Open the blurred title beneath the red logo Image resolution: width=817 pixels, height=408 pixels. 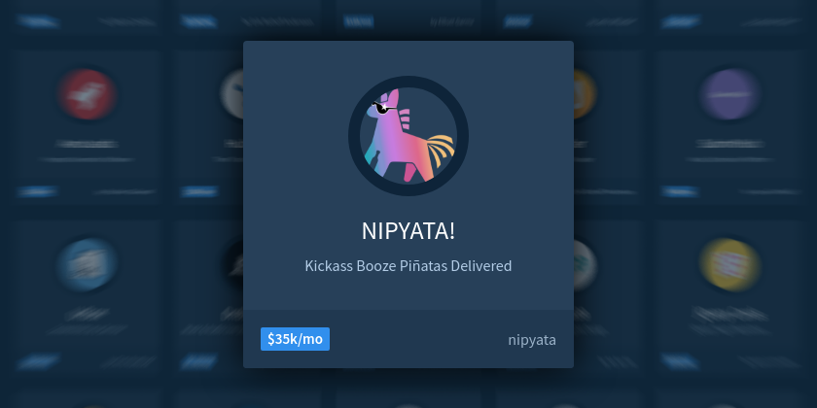click(x=87, y=144)
